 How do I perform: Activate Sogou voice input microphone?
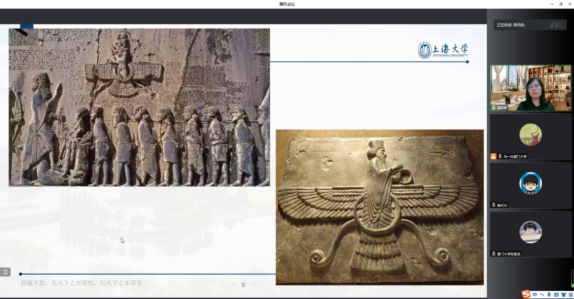pos(549,295)
